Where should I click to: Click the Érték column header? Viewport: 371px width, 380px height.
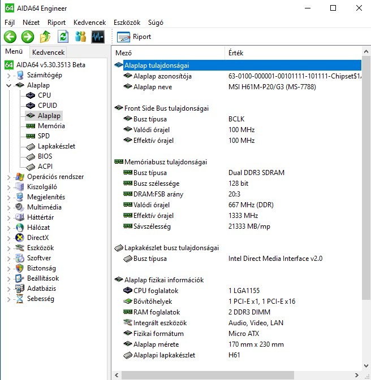pos(293,53)
